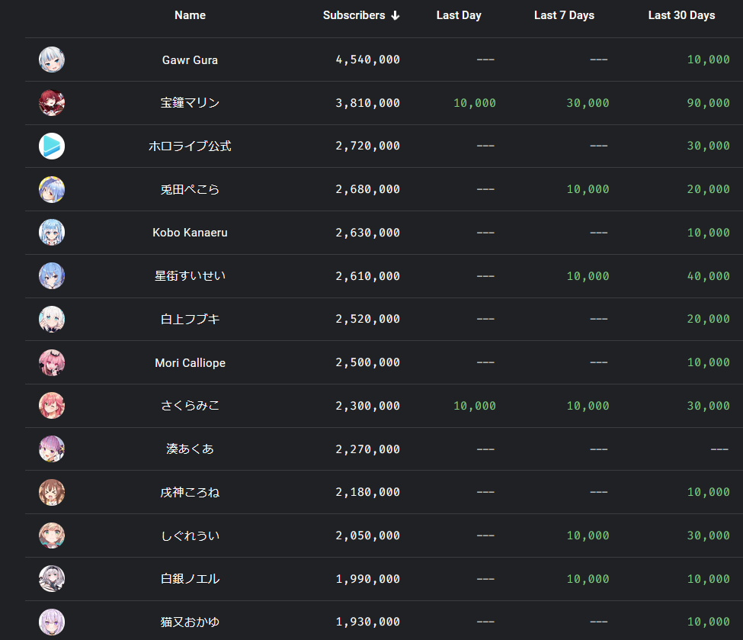This screenshot has height=640, width=743.
Task: Click subscriber count 2,500,000
Action: click(x=368, y=362)
